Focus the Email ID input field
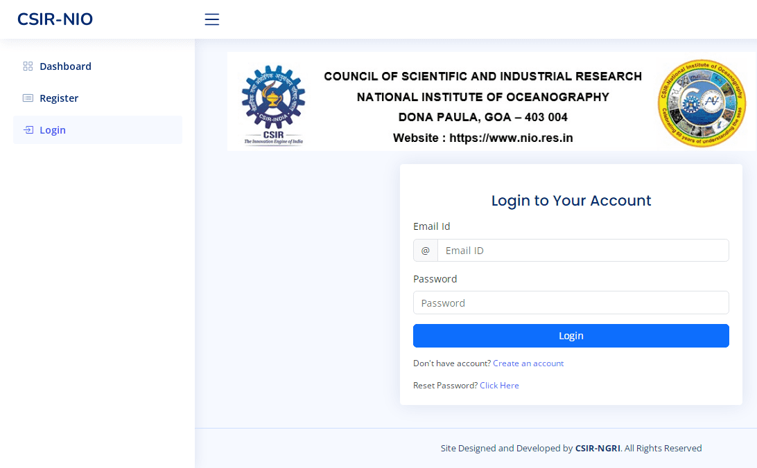Viewport: 757px width, 468px height. click(582, 251)
